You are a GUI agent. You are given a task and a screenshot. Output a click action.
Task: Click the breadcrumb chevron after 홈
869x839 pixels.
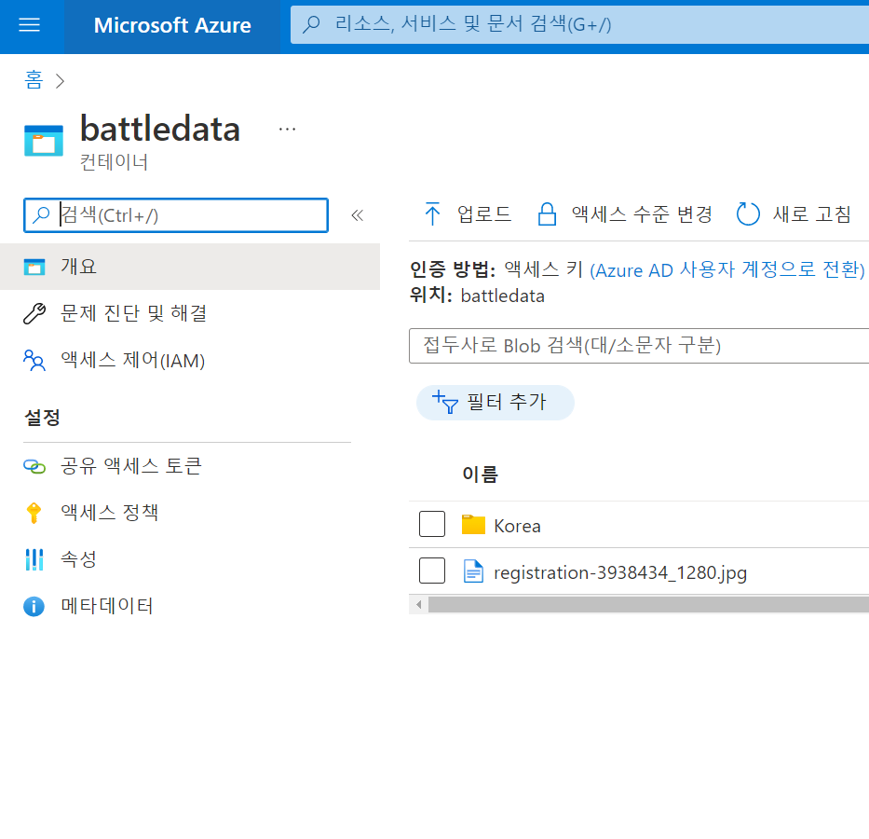61,81
